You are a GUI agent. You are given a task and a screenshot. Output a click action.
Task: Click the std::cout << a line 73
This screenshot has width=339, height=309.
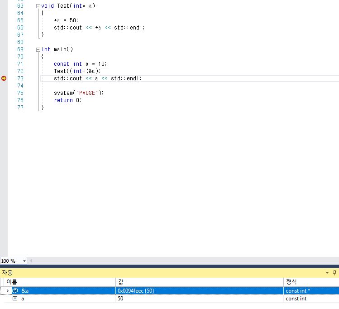[97, 78]
